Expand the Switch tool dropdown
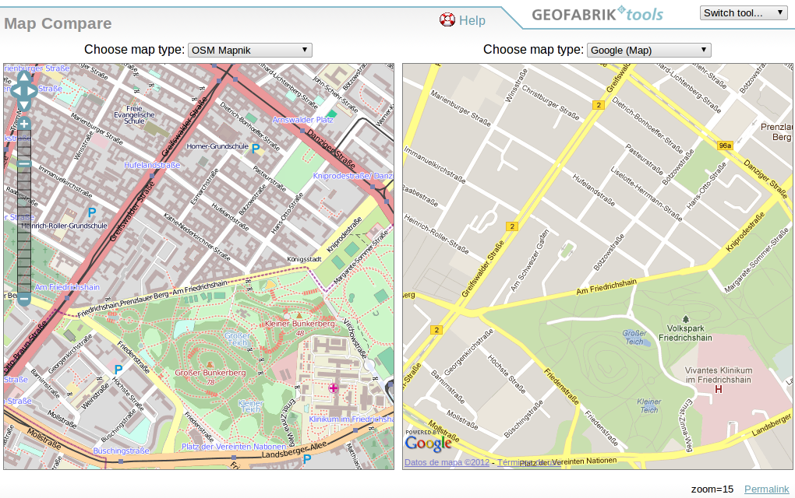 [743, 12]
